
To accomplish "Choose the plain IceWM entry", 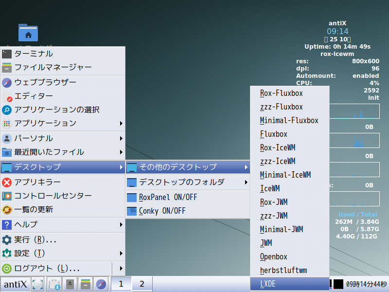I will pos(290,189).
